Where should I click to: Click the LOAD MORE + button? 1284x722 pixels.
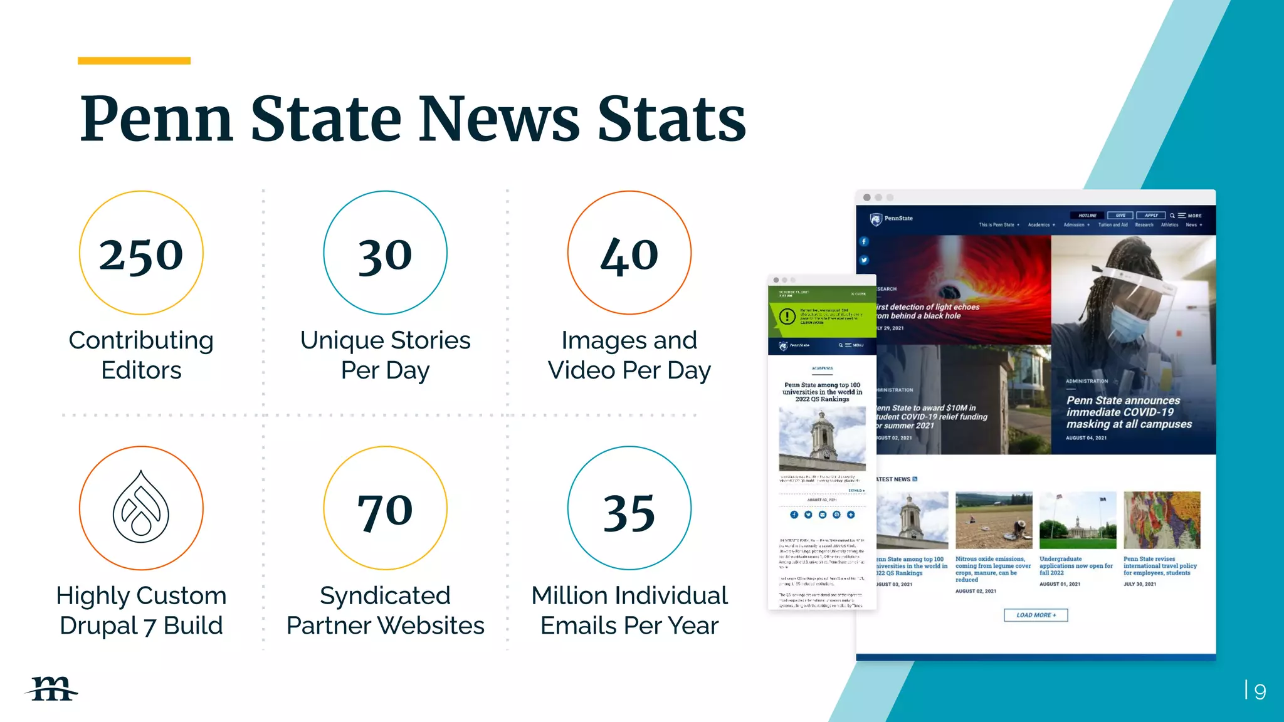click(x=1036, y=615)
